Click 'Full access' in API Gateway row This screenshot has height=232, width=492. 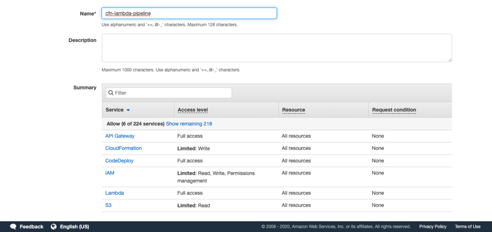[x=190, y=136]
